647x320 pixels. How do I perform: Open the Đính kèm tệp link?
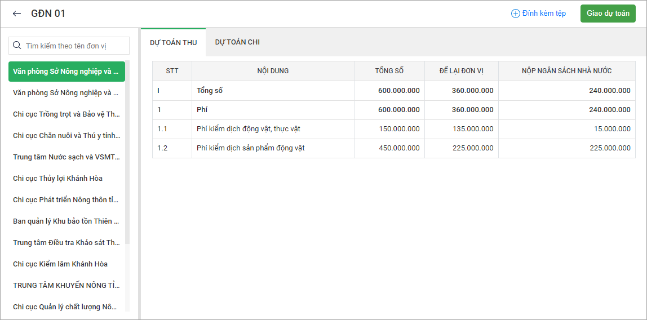(543, 14)
